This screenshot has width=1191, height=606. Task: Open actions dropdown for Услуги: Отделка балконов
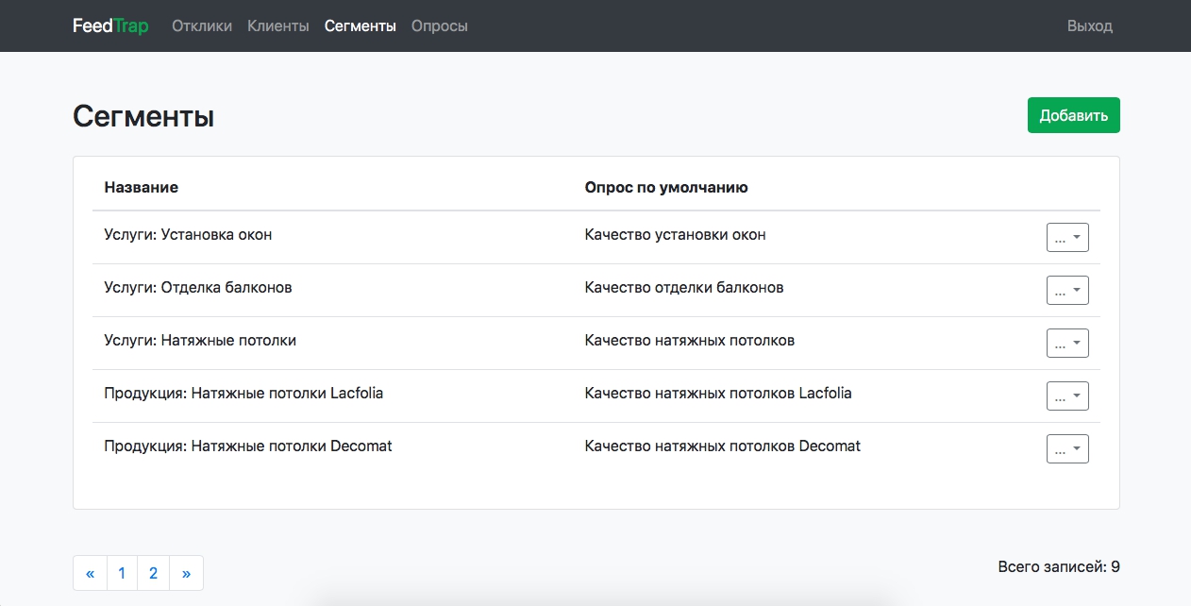pos(1067,291)
